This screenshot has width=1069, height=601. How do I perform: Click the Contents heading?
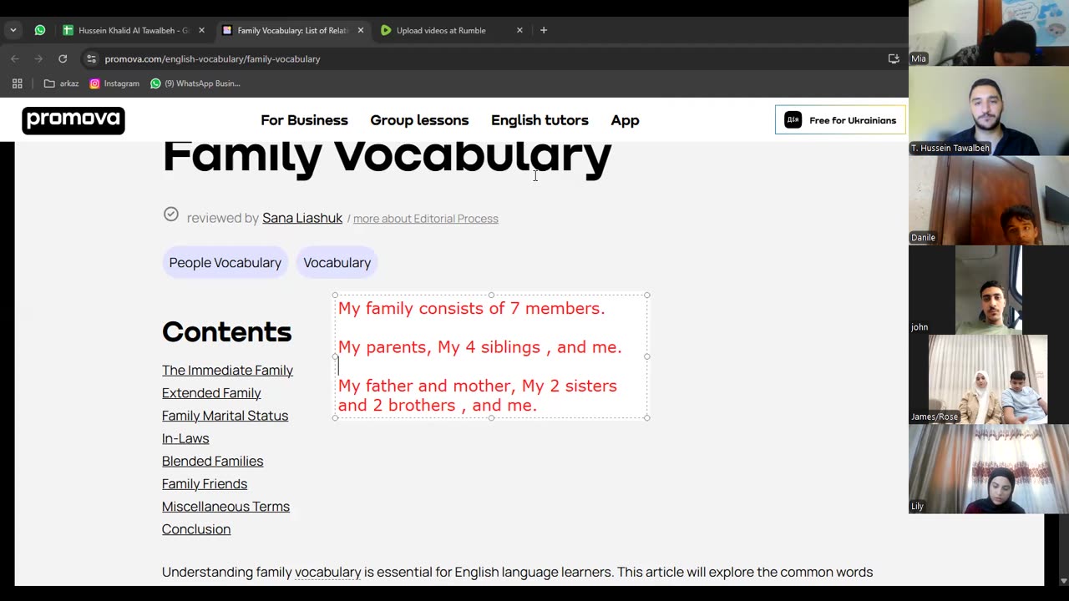226,332
